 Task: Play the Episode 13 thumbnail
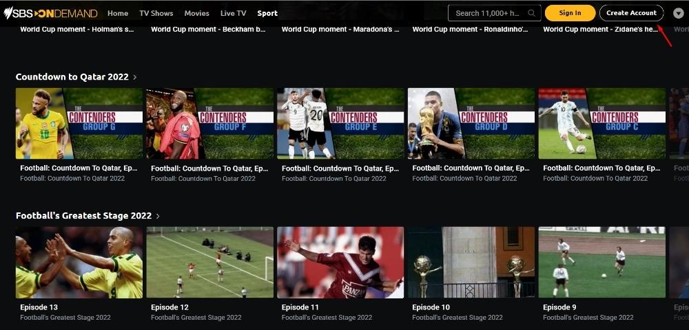[x=79, y=263]
